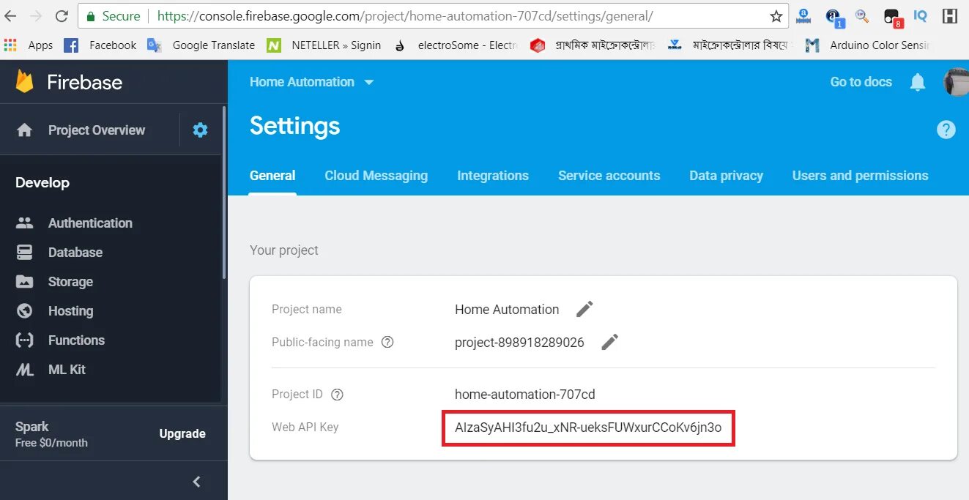This screenshot has height=500, width=969.
Task: Click the Firebase flame logo
Action: click(25, 81)
